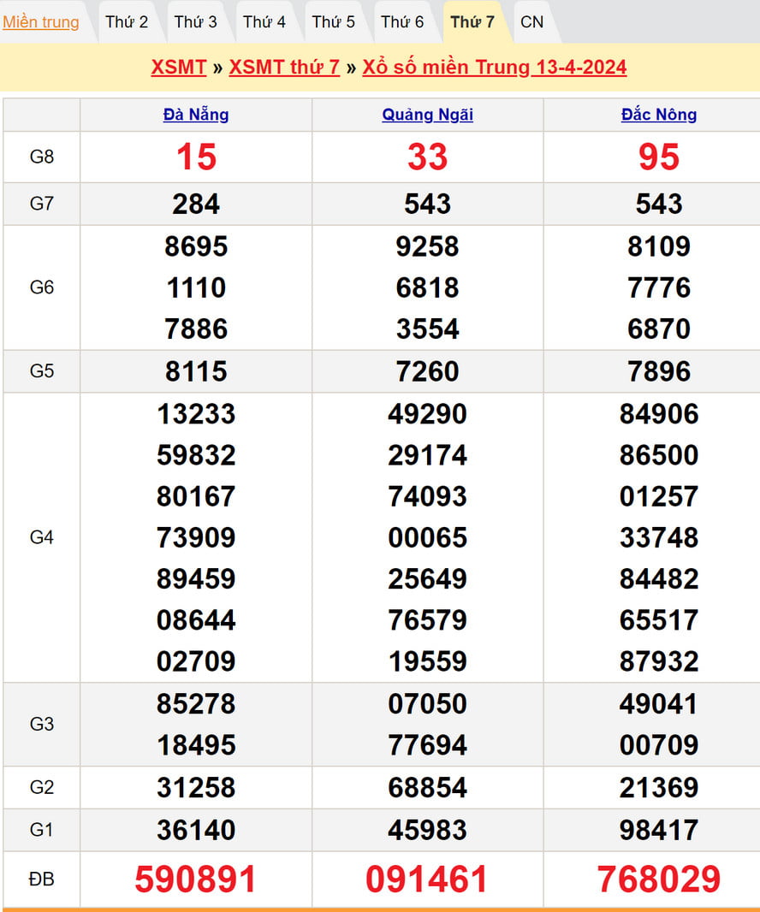Switch to the Thứ 2 tab
Viewport: 760px width, 912px height.
click(127, 22)
